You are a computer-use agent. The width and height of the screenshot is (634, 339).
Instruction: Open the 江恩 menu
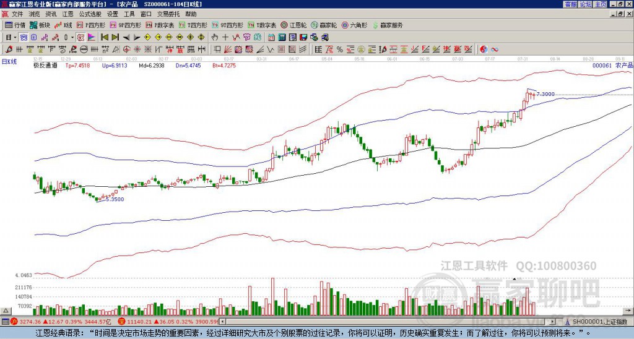pyautogui.click(x=67, y=14)
